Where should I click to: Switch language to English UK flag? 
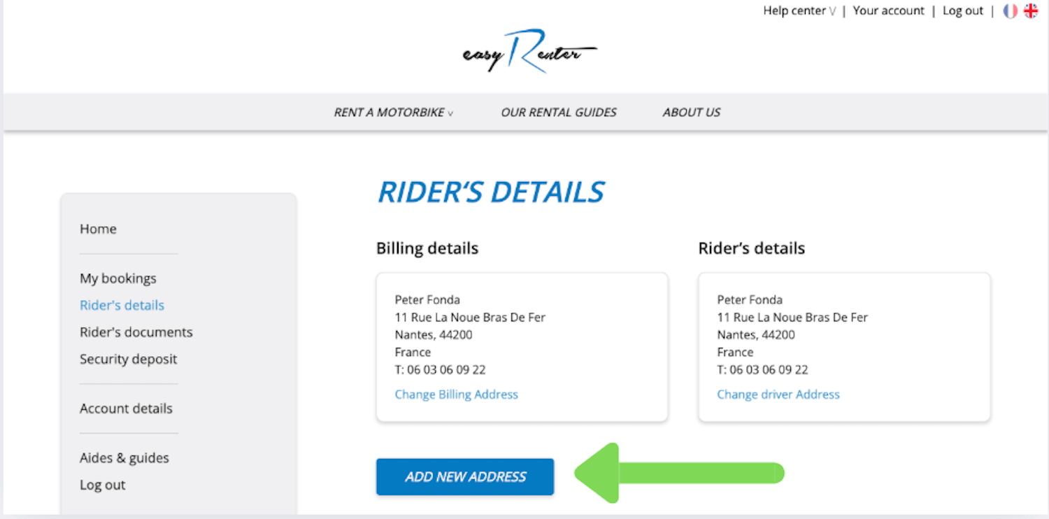point(1031,11)
